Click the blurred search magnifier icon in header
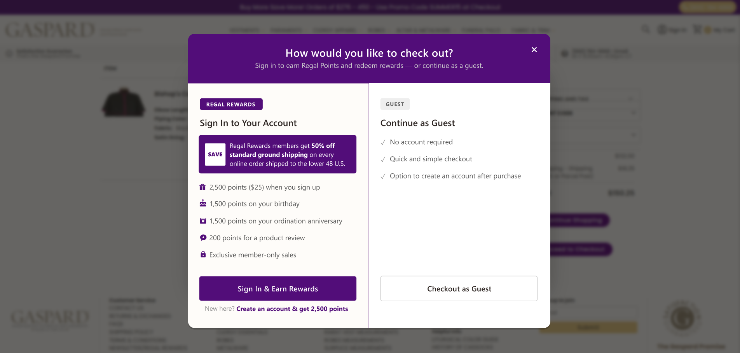 point(646,30)
